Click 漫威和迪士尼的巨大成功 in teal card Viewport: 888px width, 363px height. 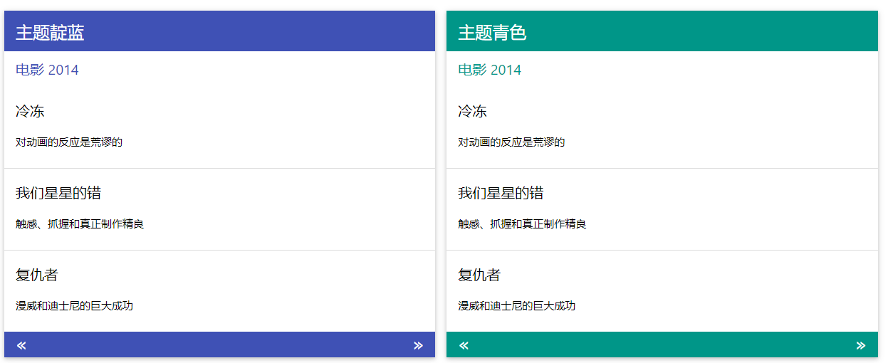click(x=516, y=306)
